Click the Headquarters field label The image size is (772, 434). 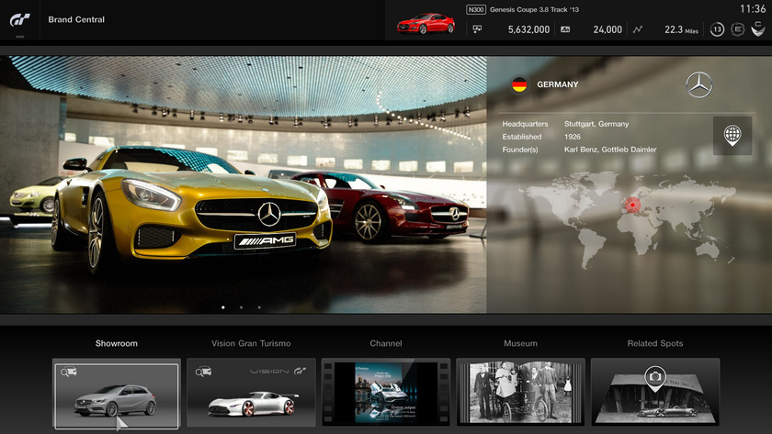(525, 124)
